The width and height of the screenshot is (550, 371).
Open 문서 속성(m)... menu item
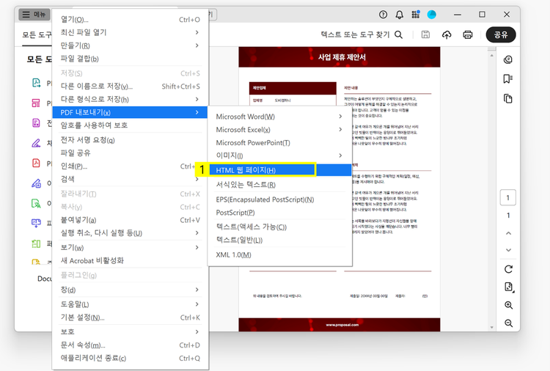click(x=130, y=345)
